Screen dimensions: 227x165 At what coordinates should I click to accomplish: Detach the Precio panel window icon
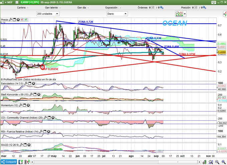(14, 20)
